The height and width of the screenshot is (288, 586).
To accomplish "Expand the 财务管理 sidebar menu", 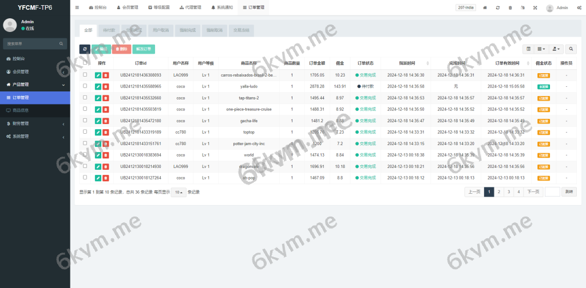I will click(34, 123).
